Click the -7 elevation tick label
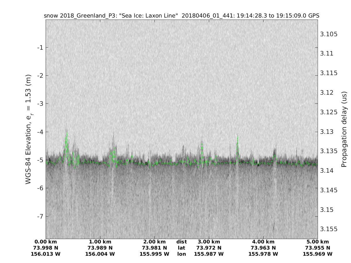The height and width of the screenshot is (263, 351). [x=40, y=216]
